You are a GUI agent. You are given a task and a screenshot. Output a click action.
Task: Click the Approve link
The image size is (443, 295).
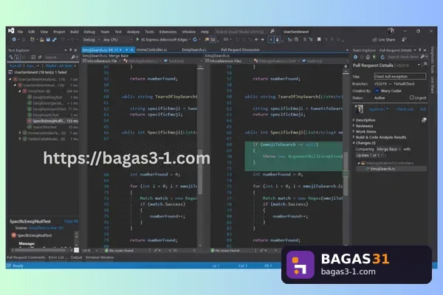click(x=376, y=109)
